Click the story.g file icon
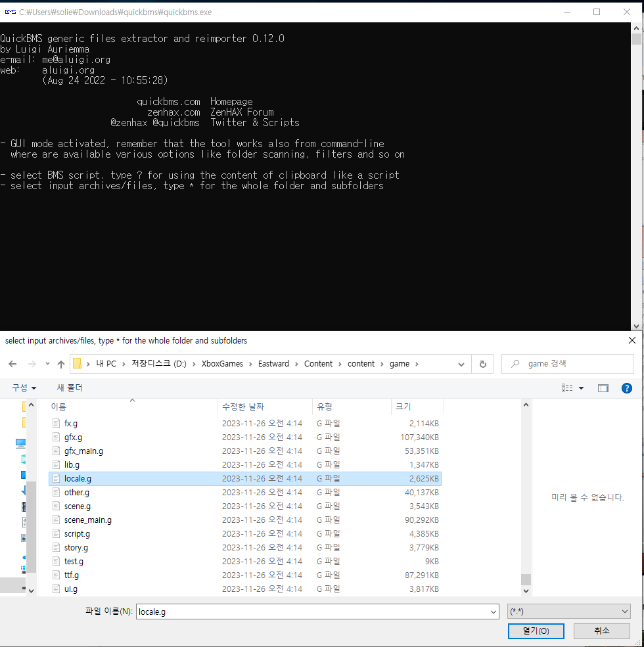This screenshot has width=644, height=647. (56, 548)
